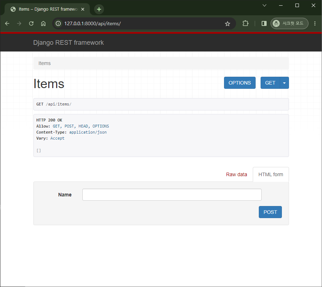Expand the GET format dropdown arrow
This screenshot has height=287, width=322.
(x=284, y=83)
